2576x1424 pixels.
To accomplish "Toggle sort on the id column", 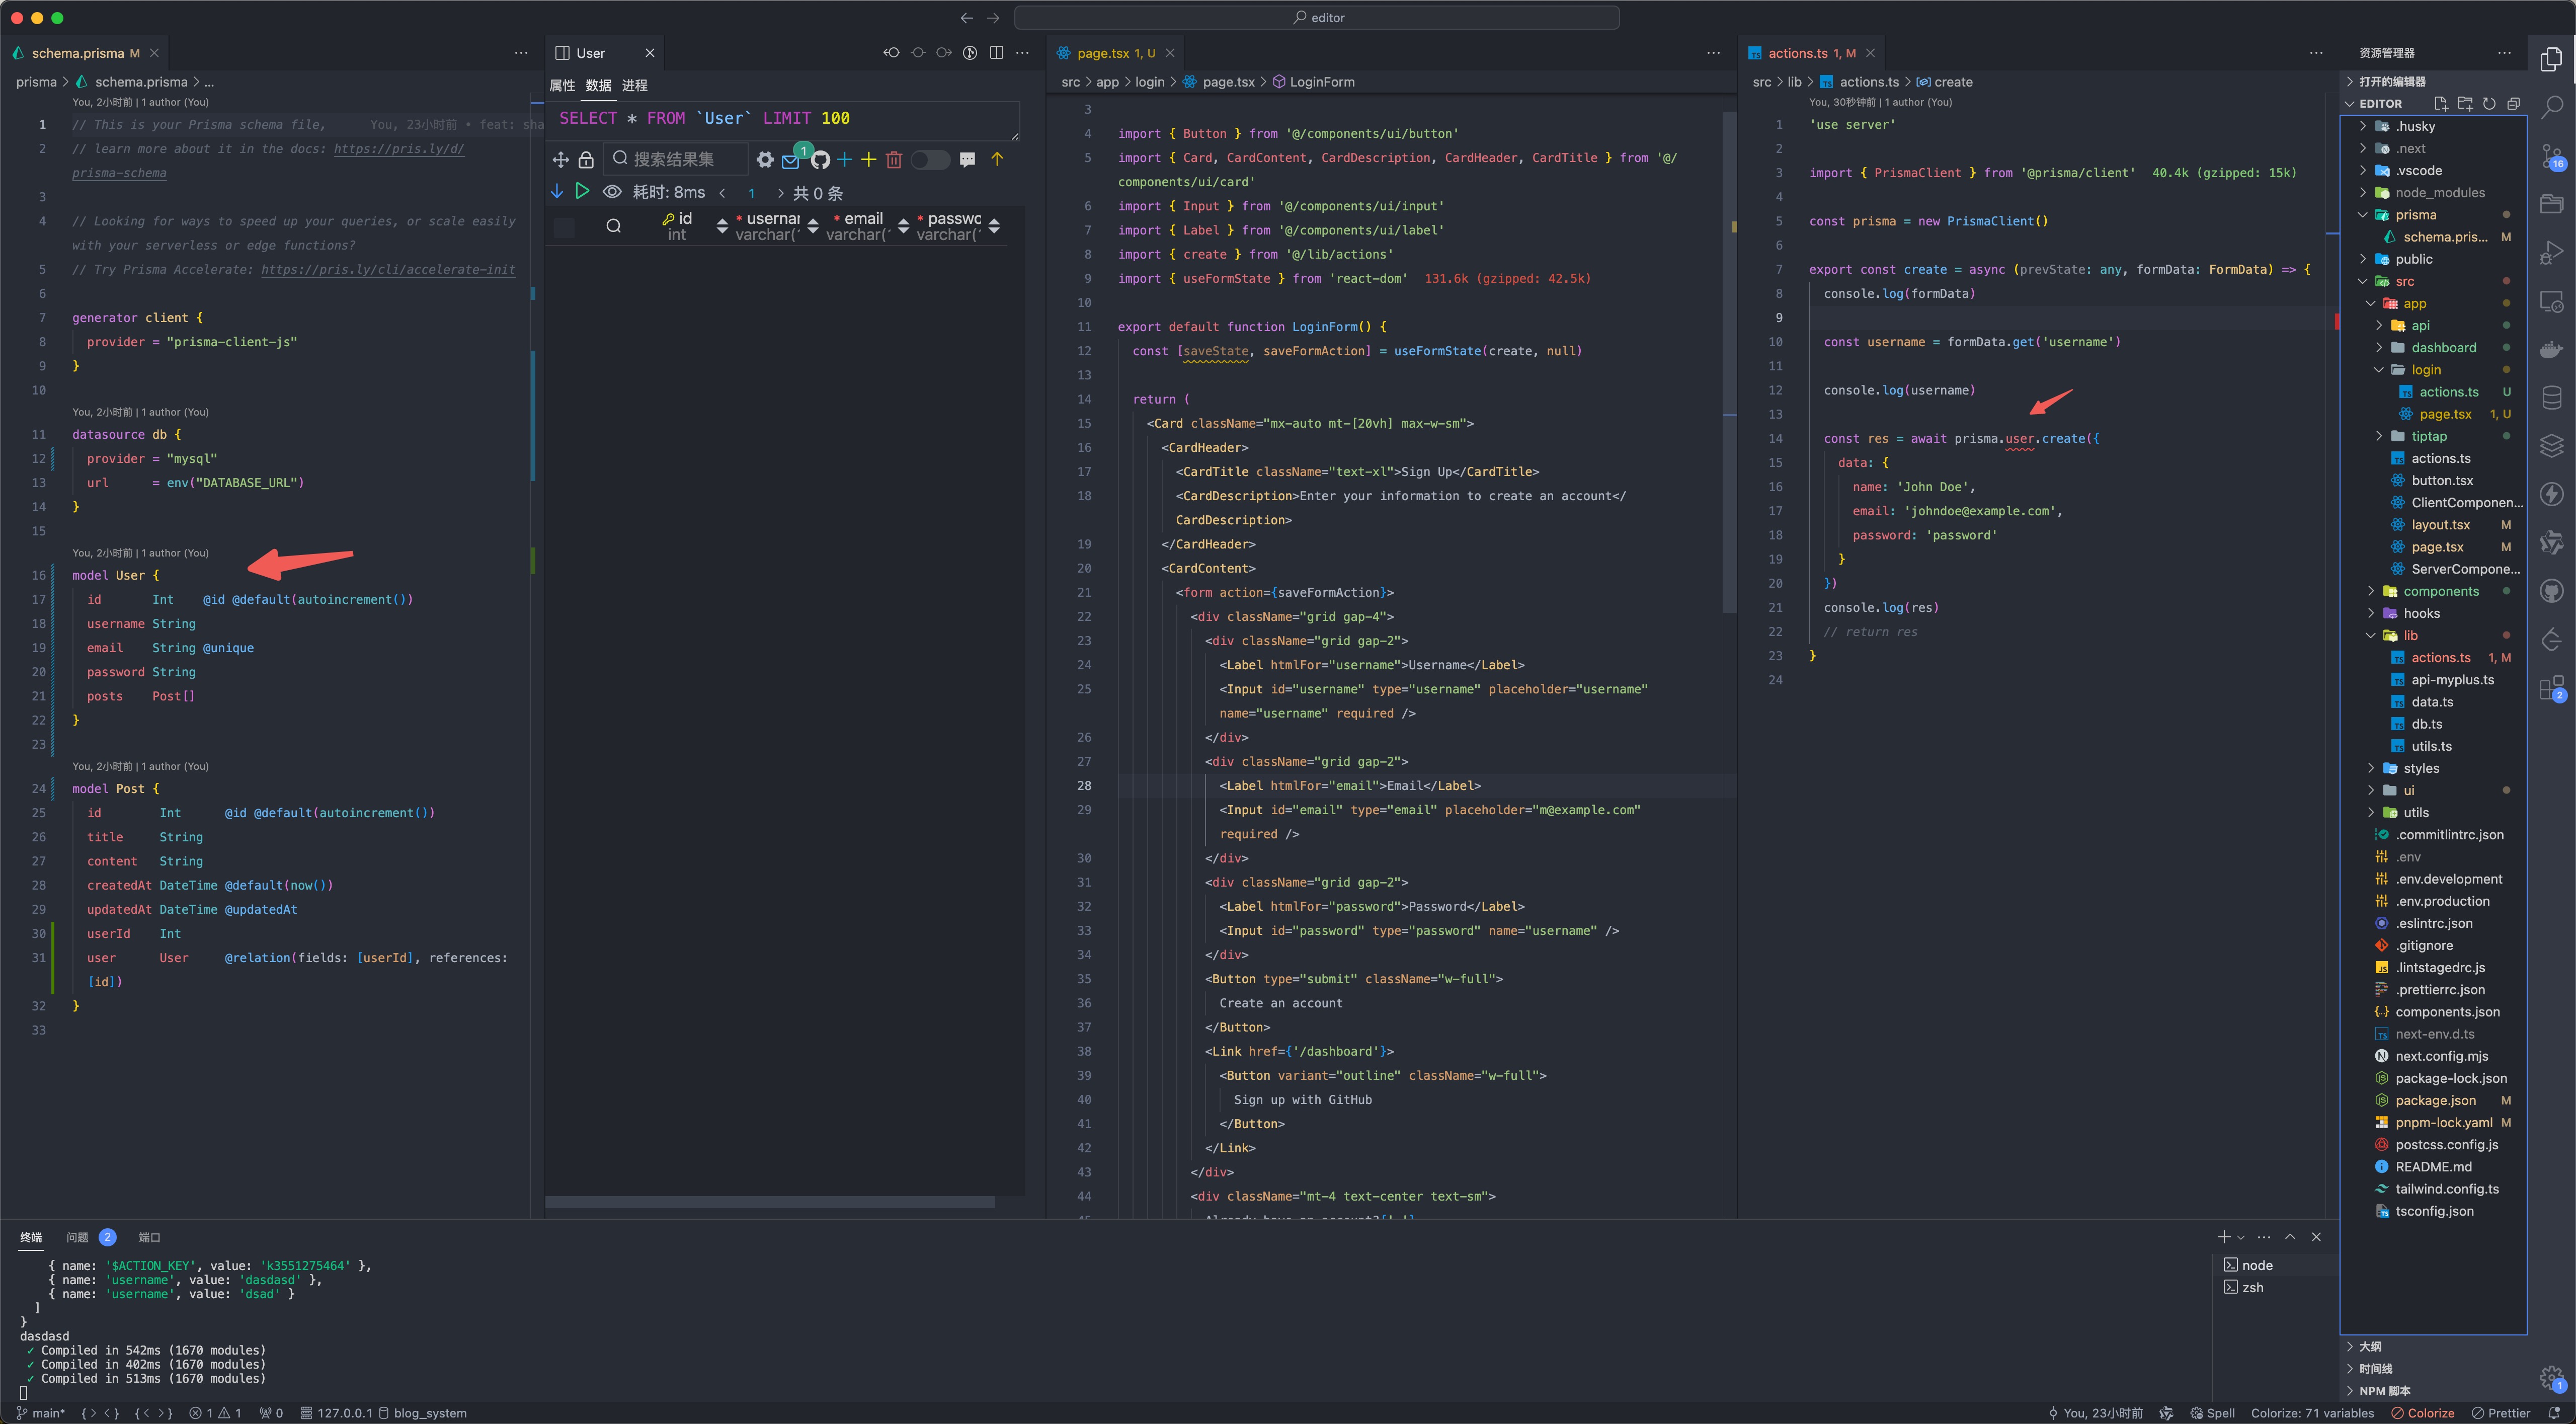I will (x=722, y=227).
